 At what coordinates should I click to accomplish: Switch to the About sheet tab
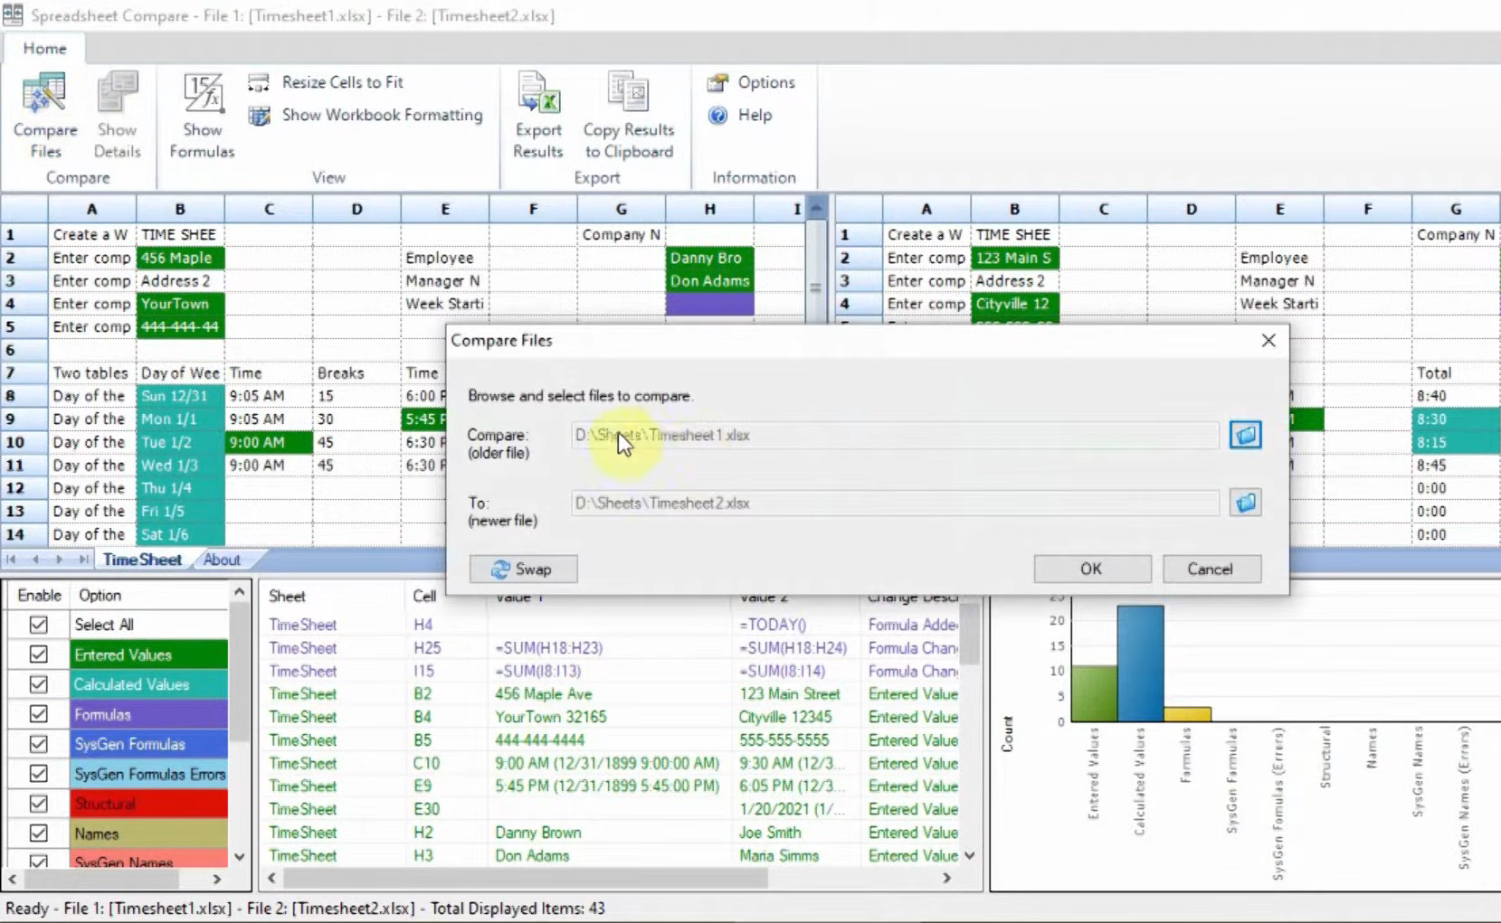pyautogui.click(x=222, y=560)
